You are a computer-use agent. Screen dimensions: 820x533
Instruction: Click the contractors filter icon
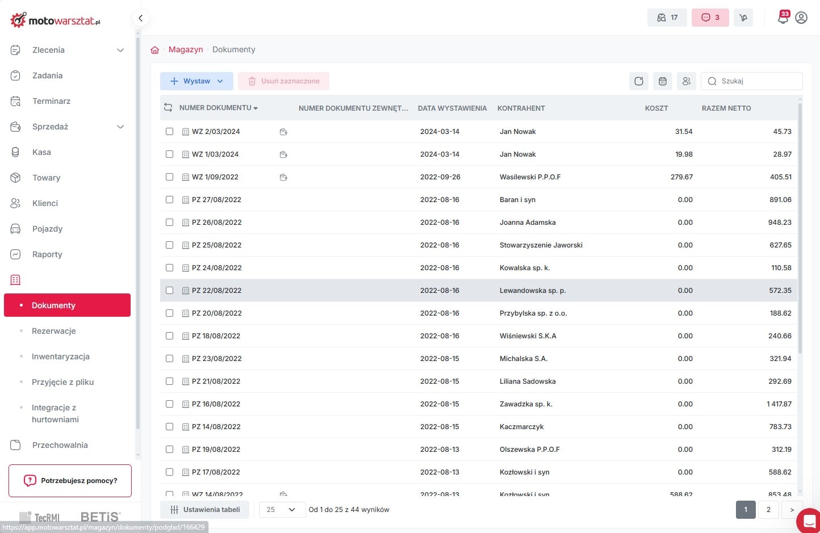pyautogui.click(x=687, y=81)
